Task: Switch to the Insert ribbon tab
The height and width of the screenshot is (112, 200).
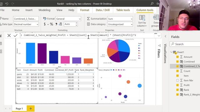Action: [29, 10]
